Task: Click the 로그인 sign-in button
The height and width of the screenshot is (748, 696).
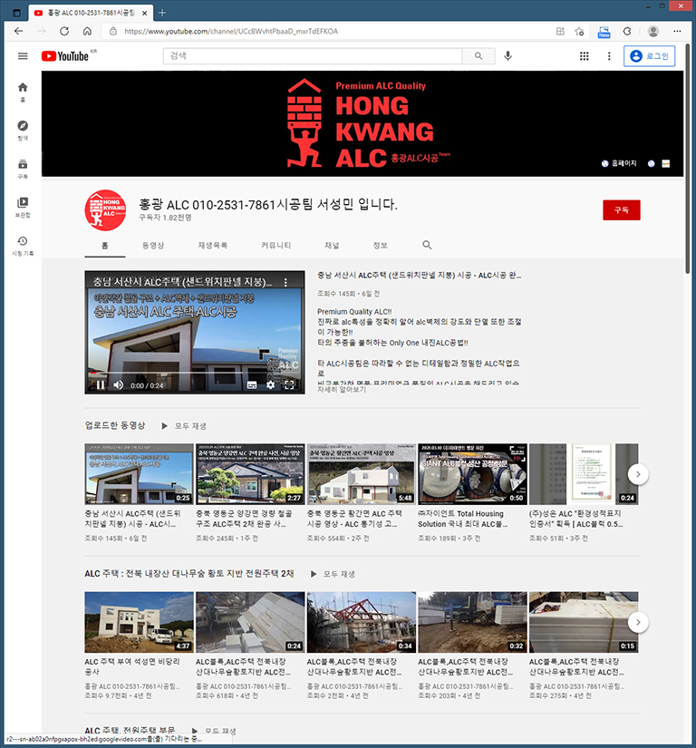Action: (649, 56)
